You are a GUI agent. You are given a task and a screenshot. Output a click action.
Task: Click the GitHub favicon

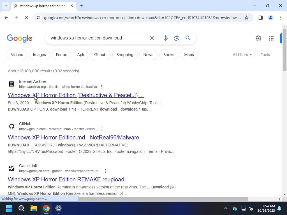(x=12, y=126)
